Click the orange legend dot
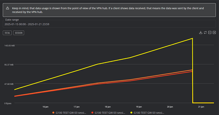The height and width of the screenshot is (115, 219). (x=53, y=113)
